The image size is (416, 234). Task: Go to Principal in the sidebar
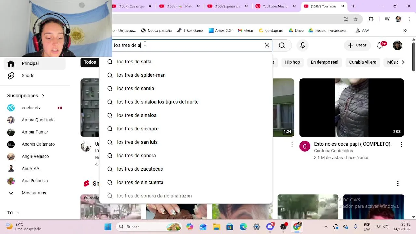pyautogui.click(x=35, y=63)
